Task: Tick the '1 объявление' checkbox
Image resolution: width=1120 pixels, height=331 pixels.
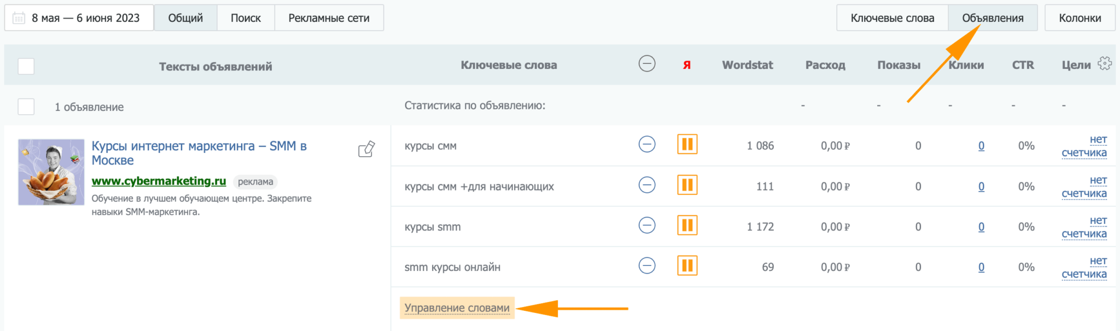Action: click(26, 107)
